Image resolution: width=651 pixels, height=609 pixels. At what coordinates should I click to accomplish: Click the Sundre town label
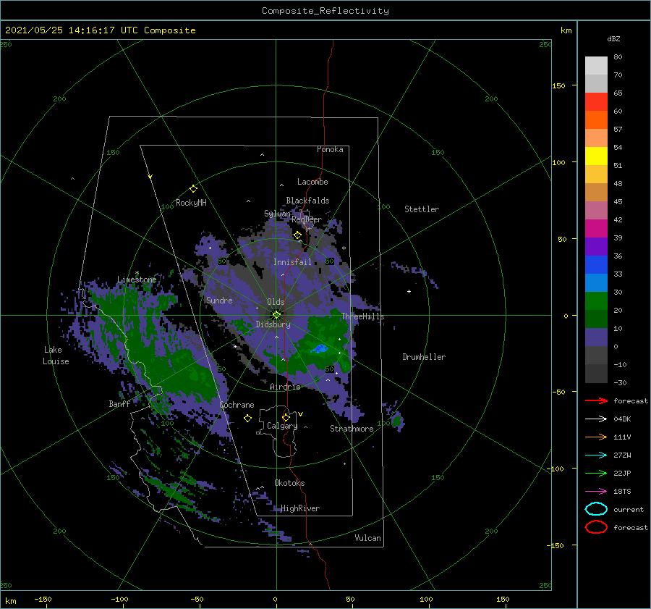tap(219, 300)
